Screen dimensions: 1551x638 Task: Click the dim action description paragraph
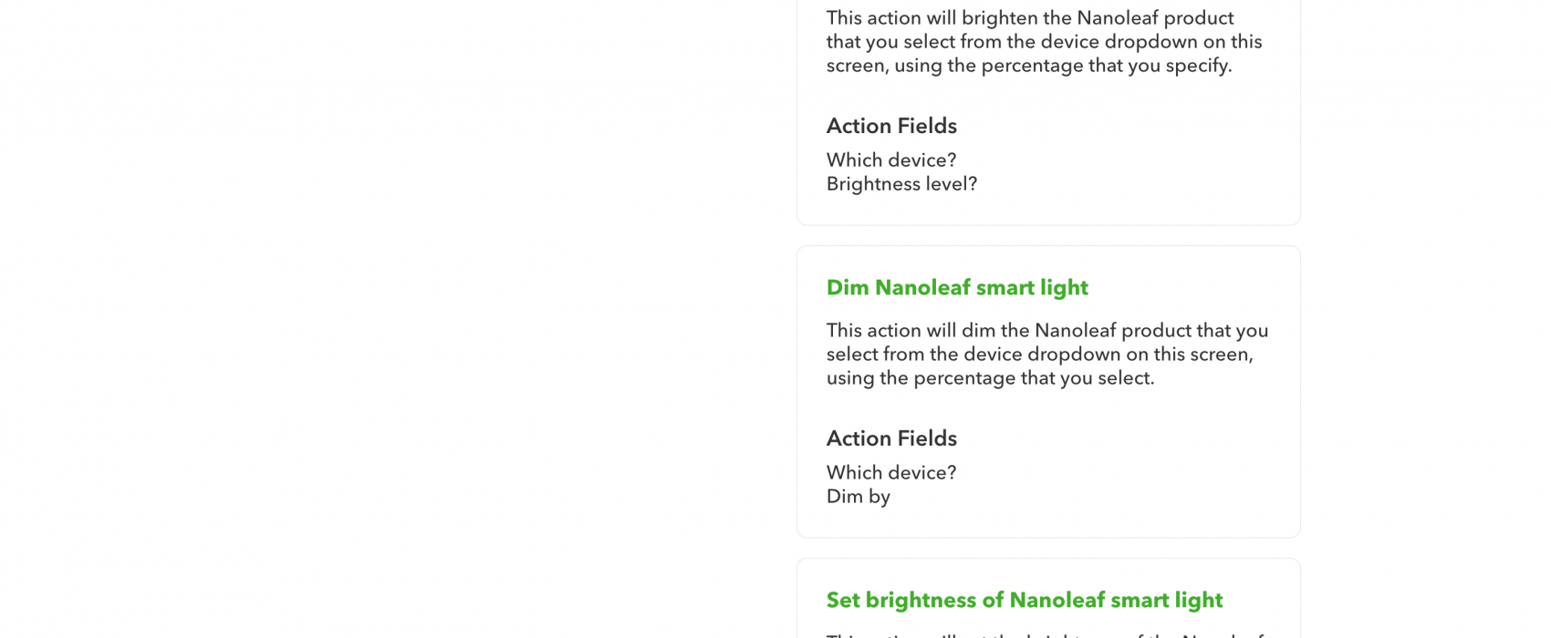(x=1047, y=355)
